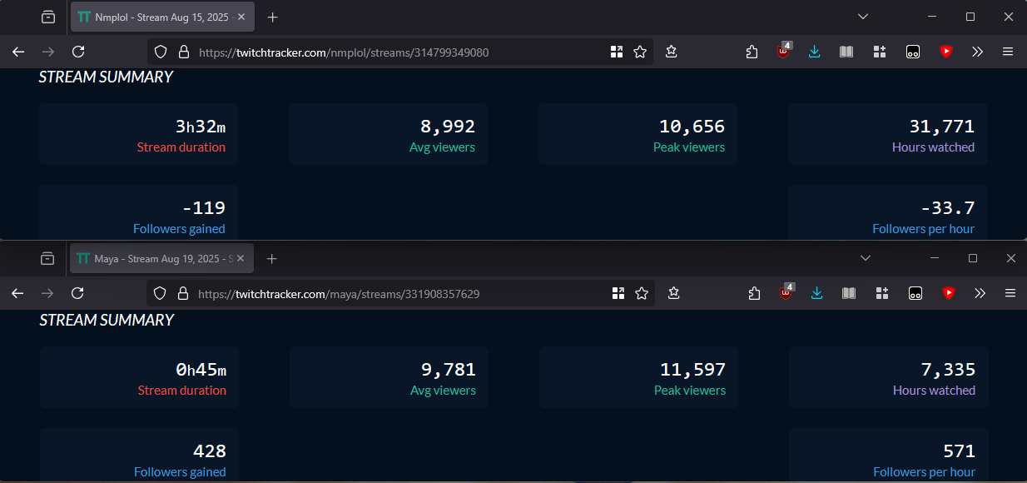
Task: Click the 428 followers gained value
Action: (x=210, y=451)
